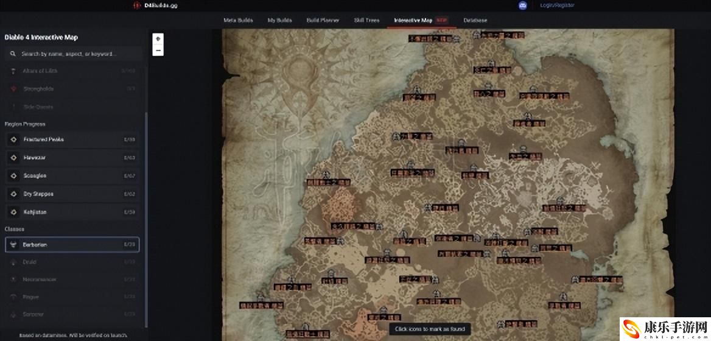Zoom out the map with minus button
This screenshot has width=711, height=341.
158,51
